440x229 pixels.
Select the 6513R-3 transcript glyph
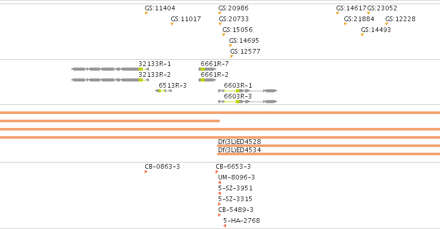163,91
